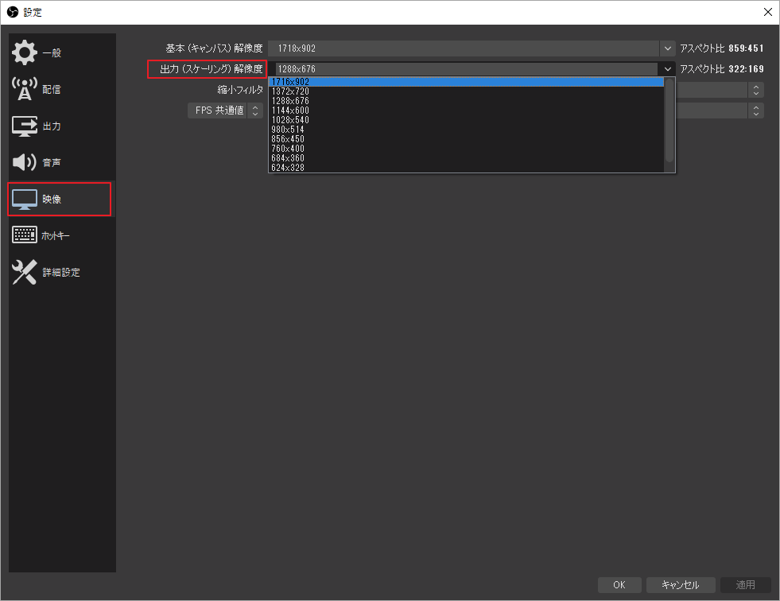Select 684x360 from resolution list
Viewport: 780px width, 601px height.
[x=466, y=157]
